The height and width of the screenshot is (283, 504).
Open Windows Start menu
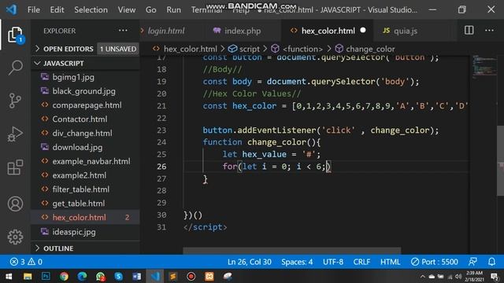pos(9,276)
